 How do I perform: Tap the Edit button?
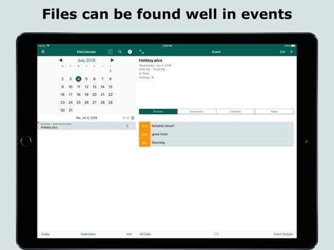283,52
